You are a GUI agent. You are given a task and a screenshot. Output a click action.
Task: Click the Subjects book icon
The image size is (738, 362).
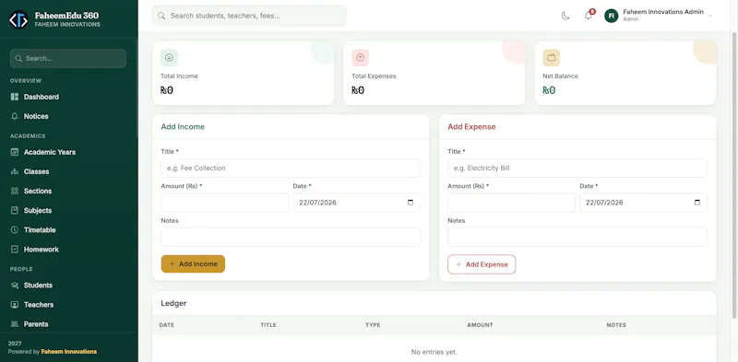click(x=15, y=211)
